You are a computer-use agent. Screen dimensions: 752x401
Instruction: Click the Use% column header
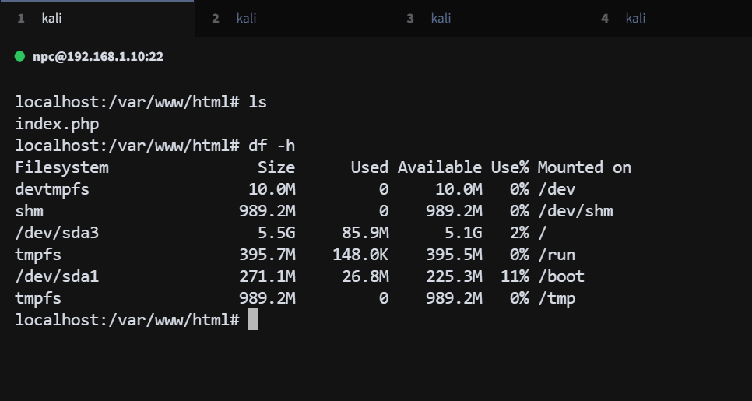click(510, 167)
